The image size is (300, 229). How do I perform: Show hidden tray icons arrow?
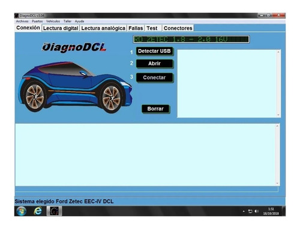(x=244, y=211)
